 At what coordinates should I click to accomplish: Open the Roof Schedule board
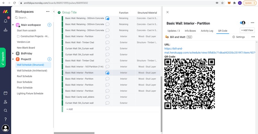(25, 76)
